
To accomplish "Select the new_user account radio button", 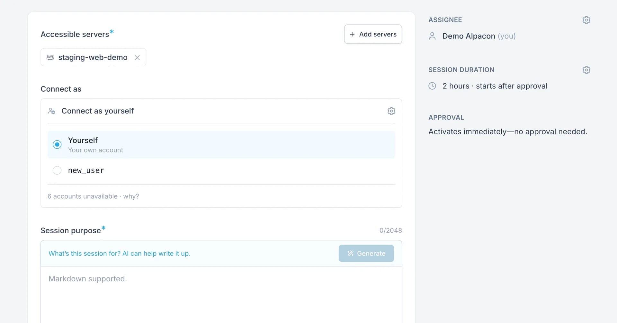I will [x=57, y=170].
